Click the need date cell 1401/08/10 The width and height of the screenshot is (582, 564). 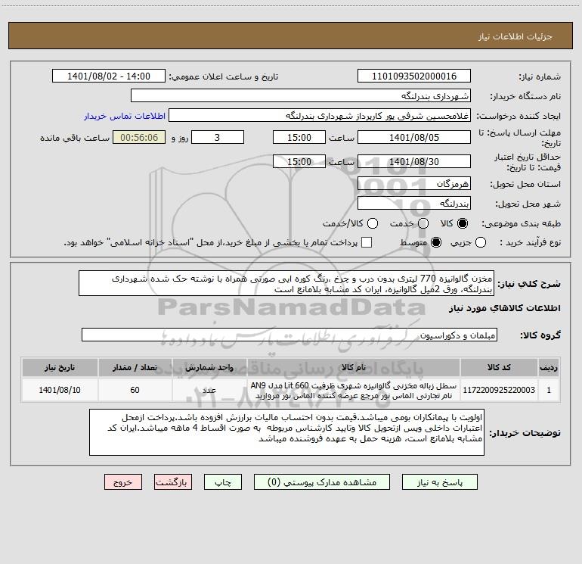point(60,390)
